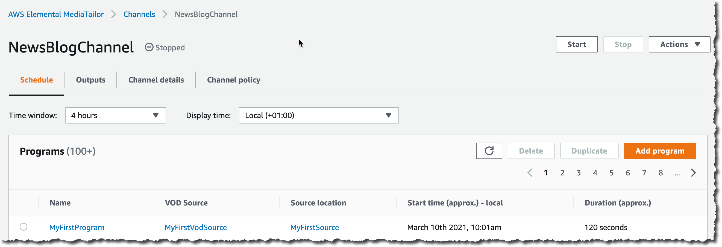Go to page 6 of programs
Image resolution: width=722 pixels, height=247 pixels.
[628, 173]
